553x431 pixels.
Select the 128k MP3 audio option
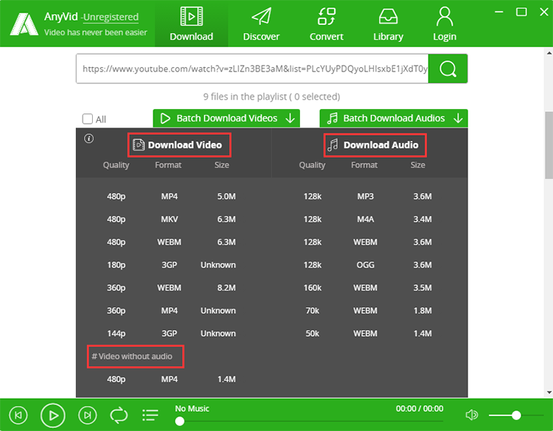(x=367, y=196)
